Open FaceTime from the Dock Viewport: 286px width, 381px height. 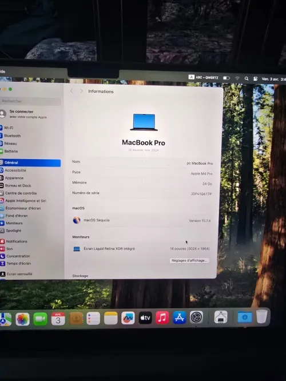click(x=41, y=319)
